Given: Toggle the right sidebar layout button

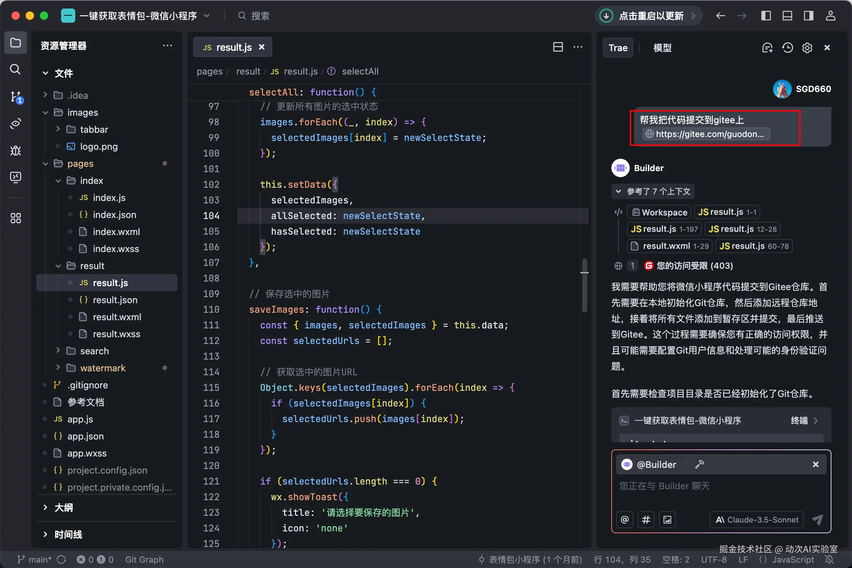Looking at the screenshot, I should 808,16.
